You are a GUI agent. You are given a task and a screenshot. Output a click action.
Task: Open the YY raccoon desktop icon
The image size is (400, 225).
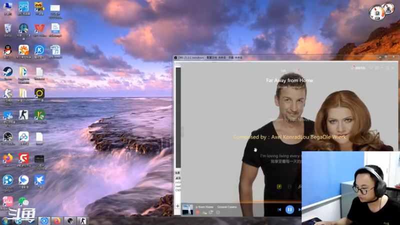click(39, 8)
